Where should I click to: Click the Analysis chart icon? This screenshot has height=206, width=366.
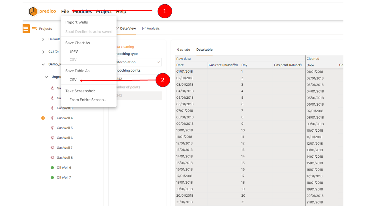click(x=144, y=29)
